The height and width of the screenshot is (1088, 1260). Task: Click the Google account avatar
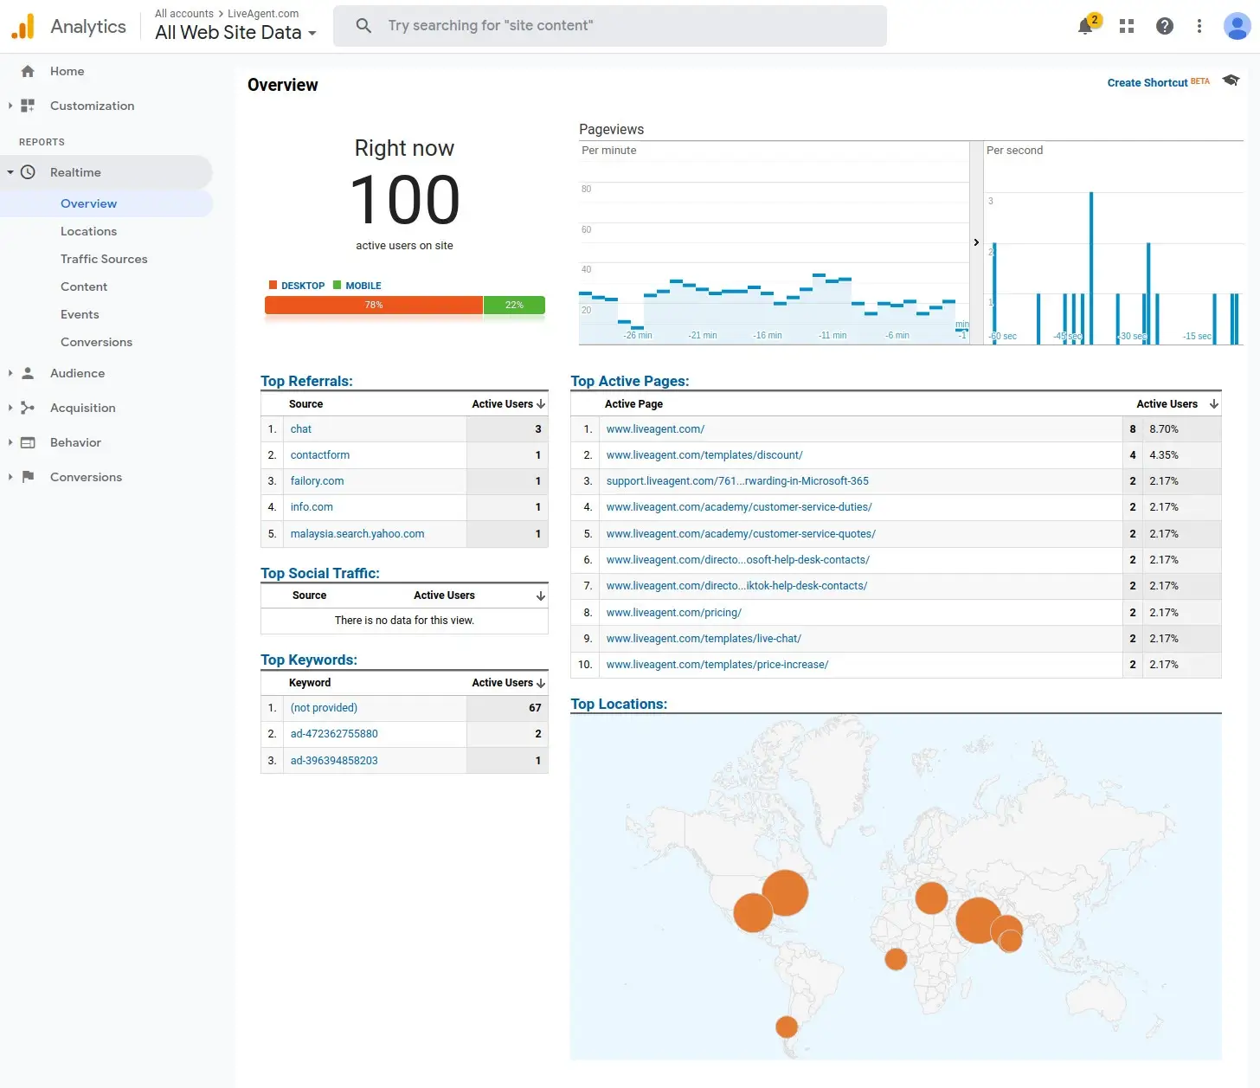coord(1236,26)
